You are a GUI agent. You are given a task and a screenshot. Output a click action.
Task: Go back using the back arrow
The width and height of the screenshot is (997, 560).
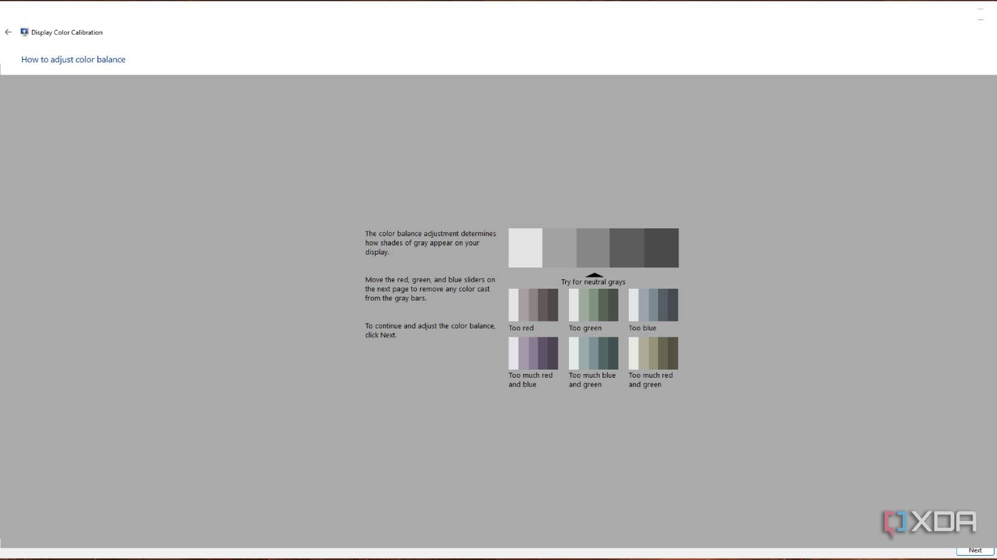click(8, 32)
